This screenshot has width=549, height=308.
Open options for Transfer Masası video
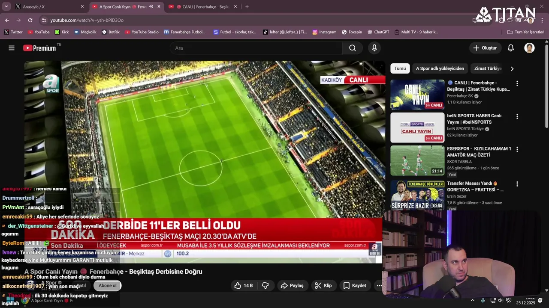click(x=517, y=184)
